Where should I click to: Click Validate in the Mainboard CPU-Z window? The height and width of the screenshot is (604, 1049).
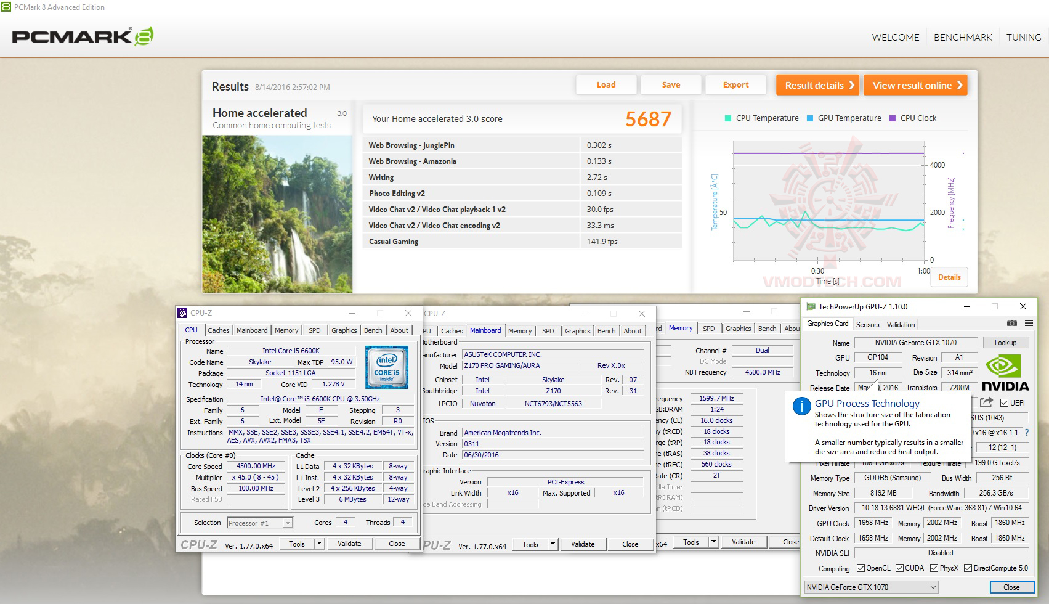click(583, 544)
